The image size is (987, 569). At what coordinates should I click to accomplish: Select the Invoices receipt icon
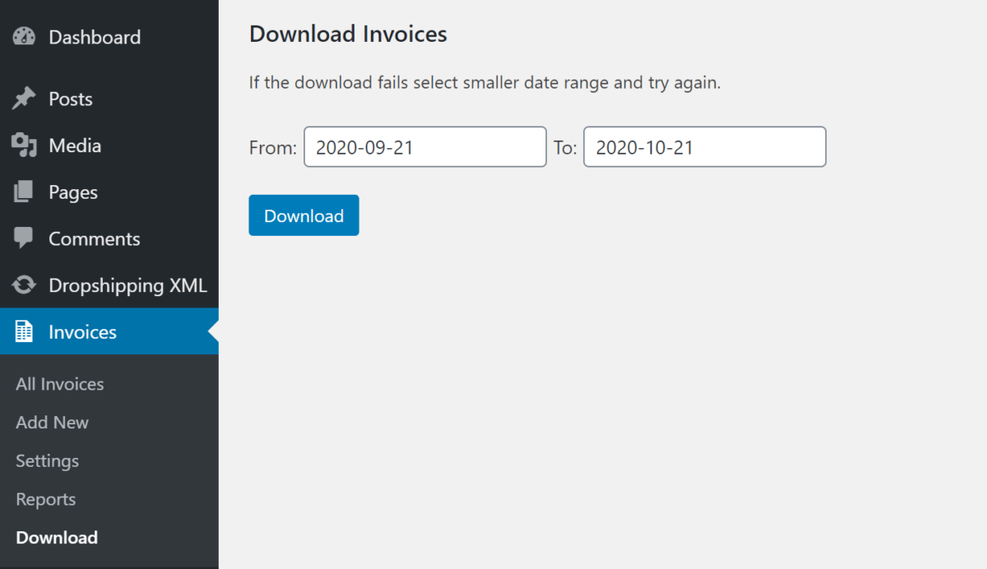tap(22, 331)
